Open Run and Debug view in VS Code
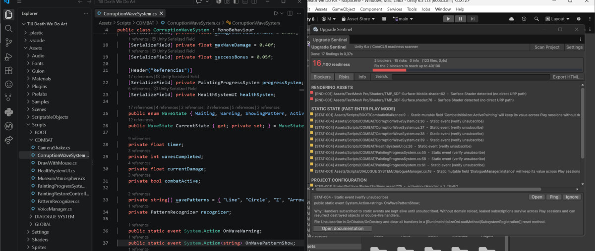 8,56
